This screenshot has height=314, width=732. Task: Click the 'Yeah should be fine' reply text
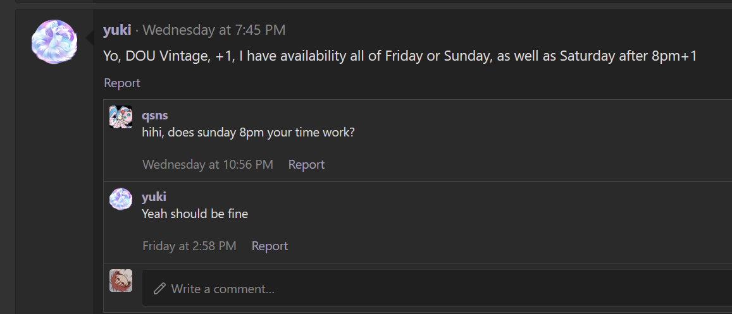[x=195, y=214]
